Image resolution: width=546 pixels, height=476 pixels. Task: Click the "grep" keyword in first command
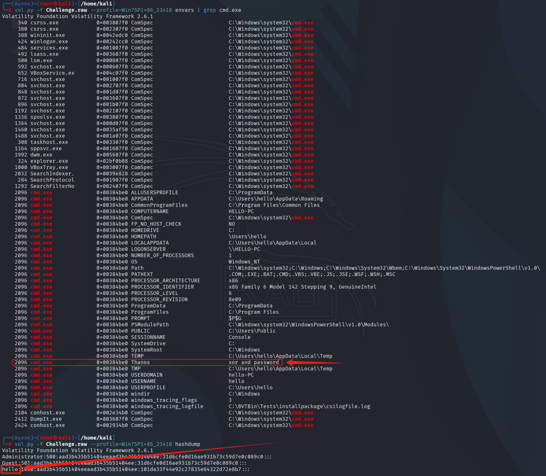[210, 10]
